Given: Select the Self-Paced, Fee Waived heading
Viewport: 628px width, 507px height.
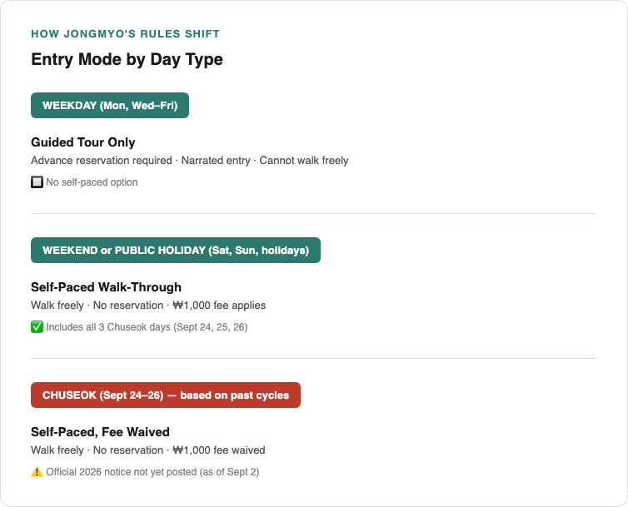Looking at the screenshot, I should coord(100,432).
